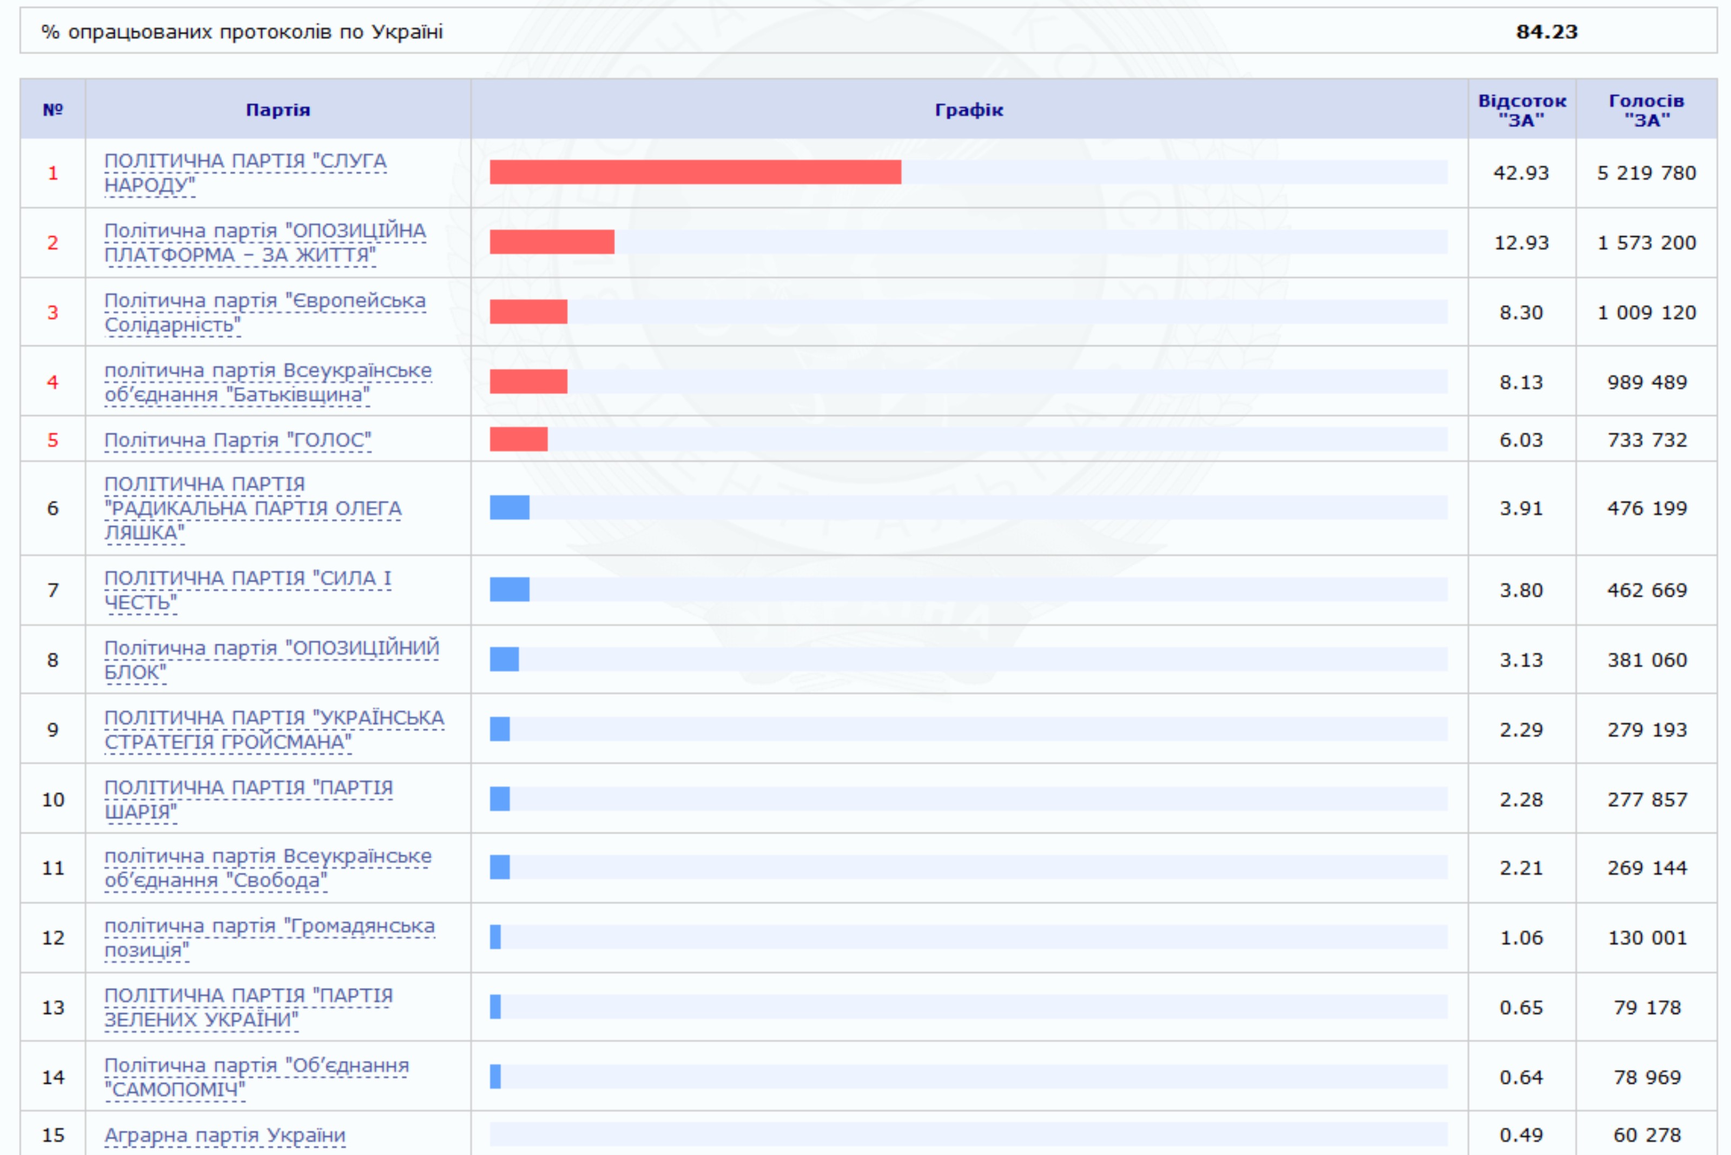This screenshot has width=1731, height=1155.
Task: Open the 'СЛУГА НАРОДУ' party link
Action: click(245, 173)
